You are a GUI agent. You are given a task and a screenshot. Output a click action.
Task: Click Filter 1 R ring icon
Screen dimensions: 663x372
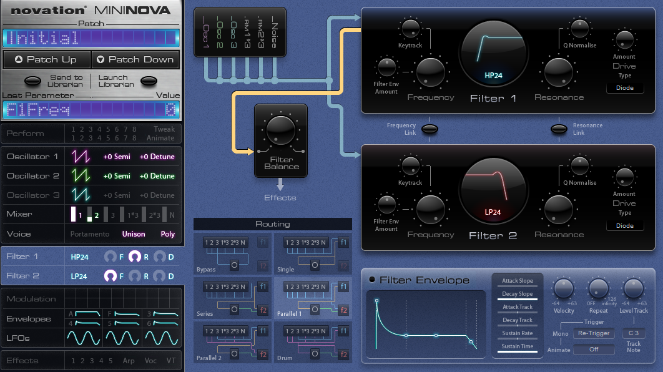[x=135, y=257]
